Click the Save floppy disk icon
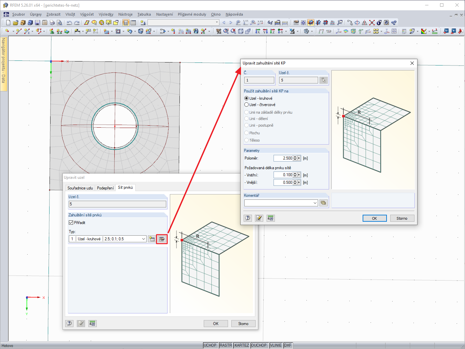 [38, 23]
